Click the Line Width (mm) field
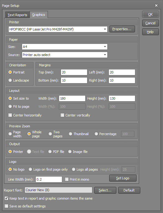Viewport: 163px width, 213px height. (x=49, y=179)
